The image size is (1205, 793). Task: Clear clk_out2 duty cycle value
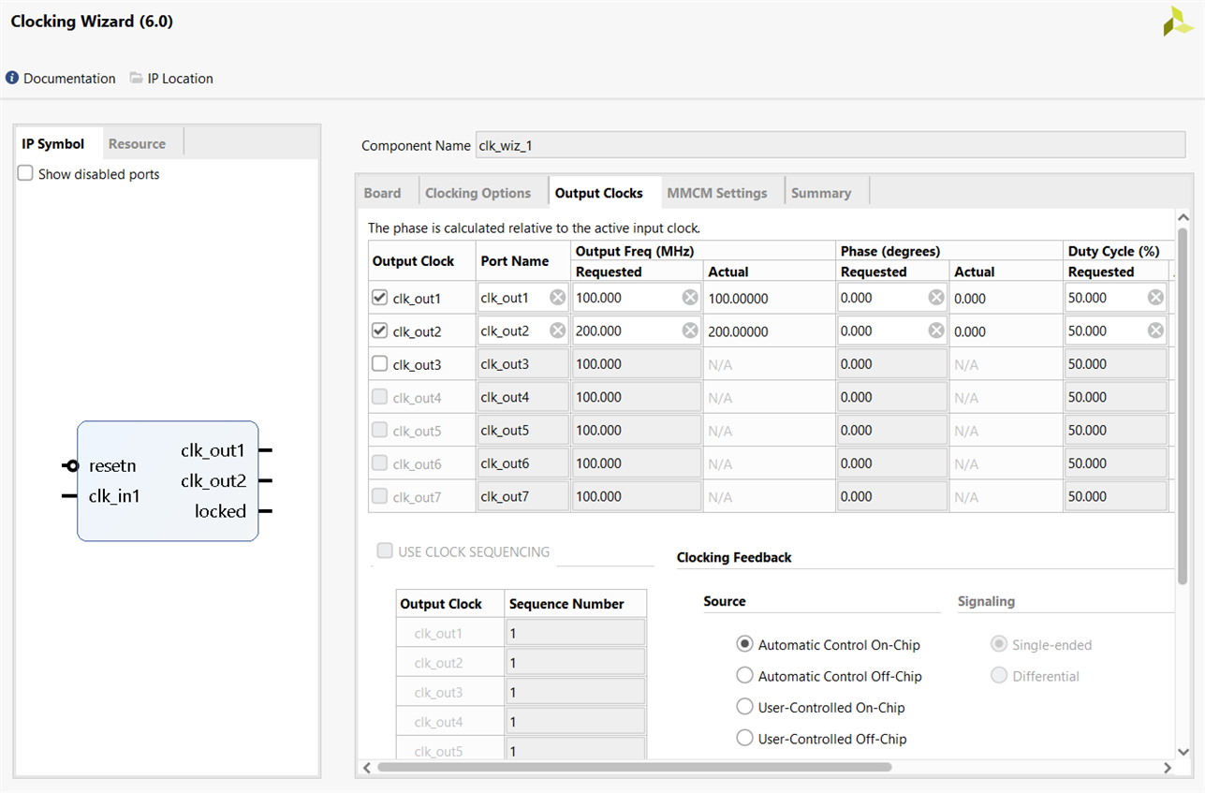1156,330
